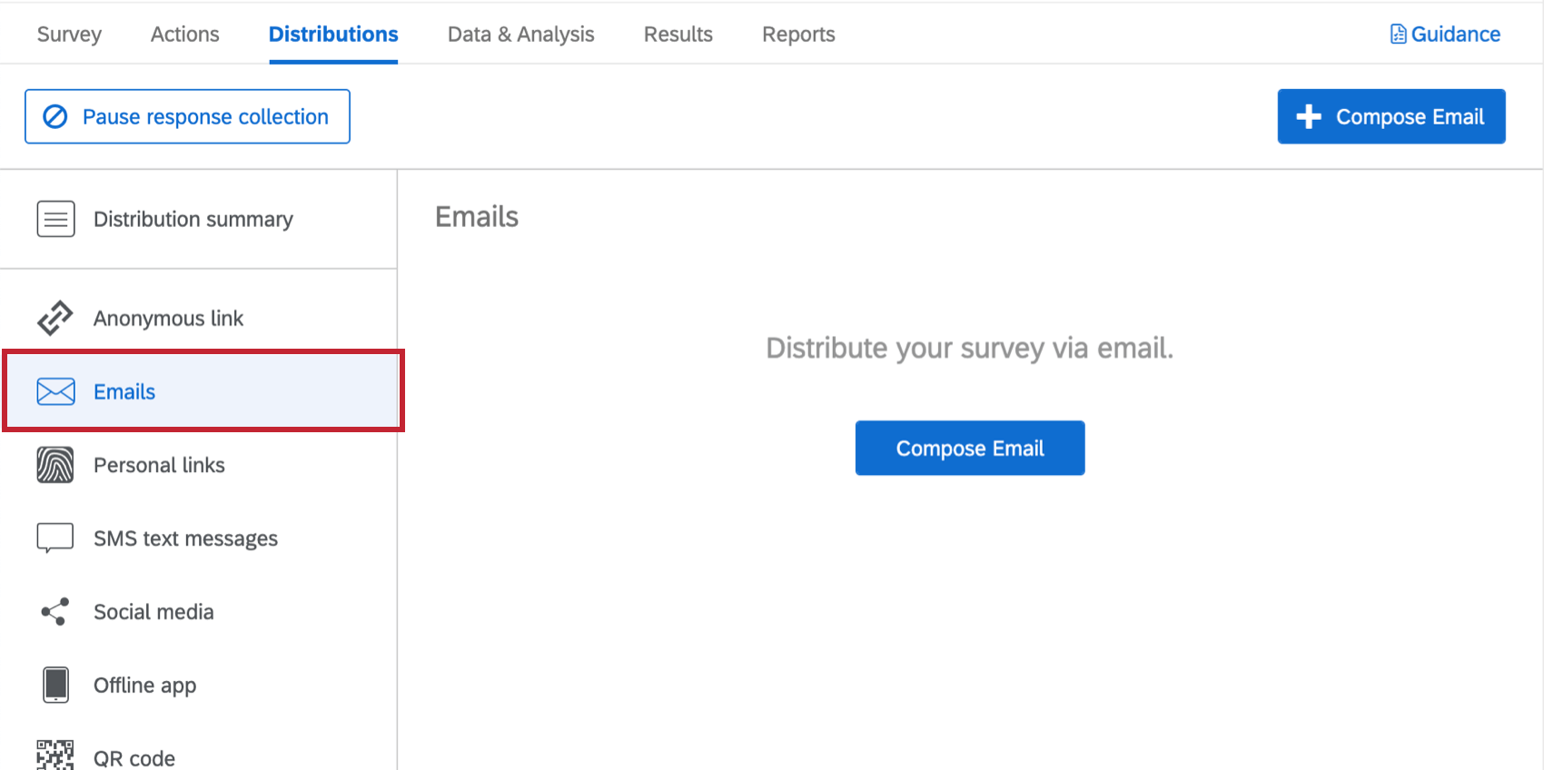Click the SMS text messages bubble icon
1544x770 pixels.
[55, 538]
